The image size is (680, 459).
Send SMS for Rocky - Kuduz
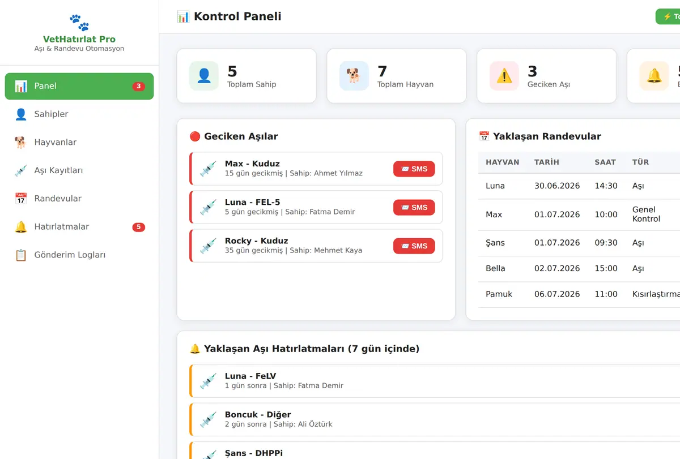414,246
